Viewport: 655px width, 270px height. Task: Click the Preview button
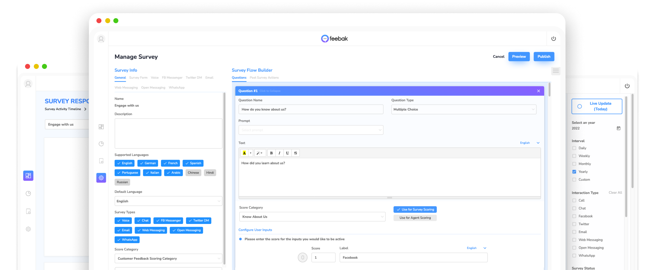[x=519, y=57]
